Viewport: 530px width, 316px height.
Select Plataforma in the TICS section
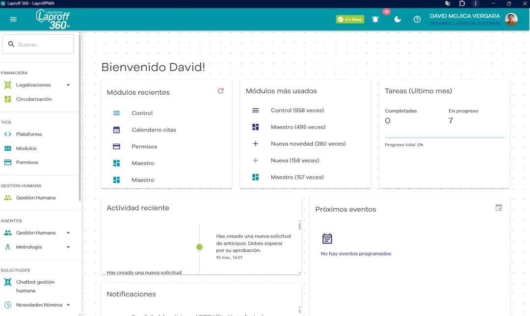click(28, 134)
